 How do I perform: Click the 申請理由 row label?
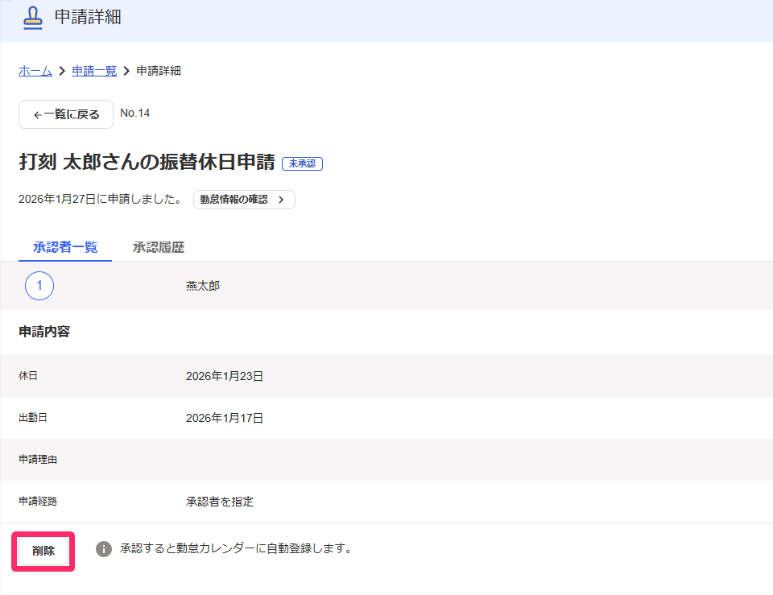[x=38, y=460]
